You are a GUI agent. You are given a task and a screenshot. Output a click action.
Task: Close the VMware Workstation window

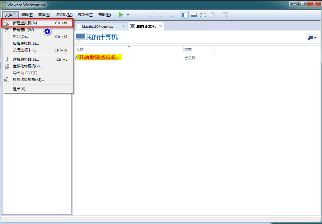pyautogui.click(x=314, y=3)
